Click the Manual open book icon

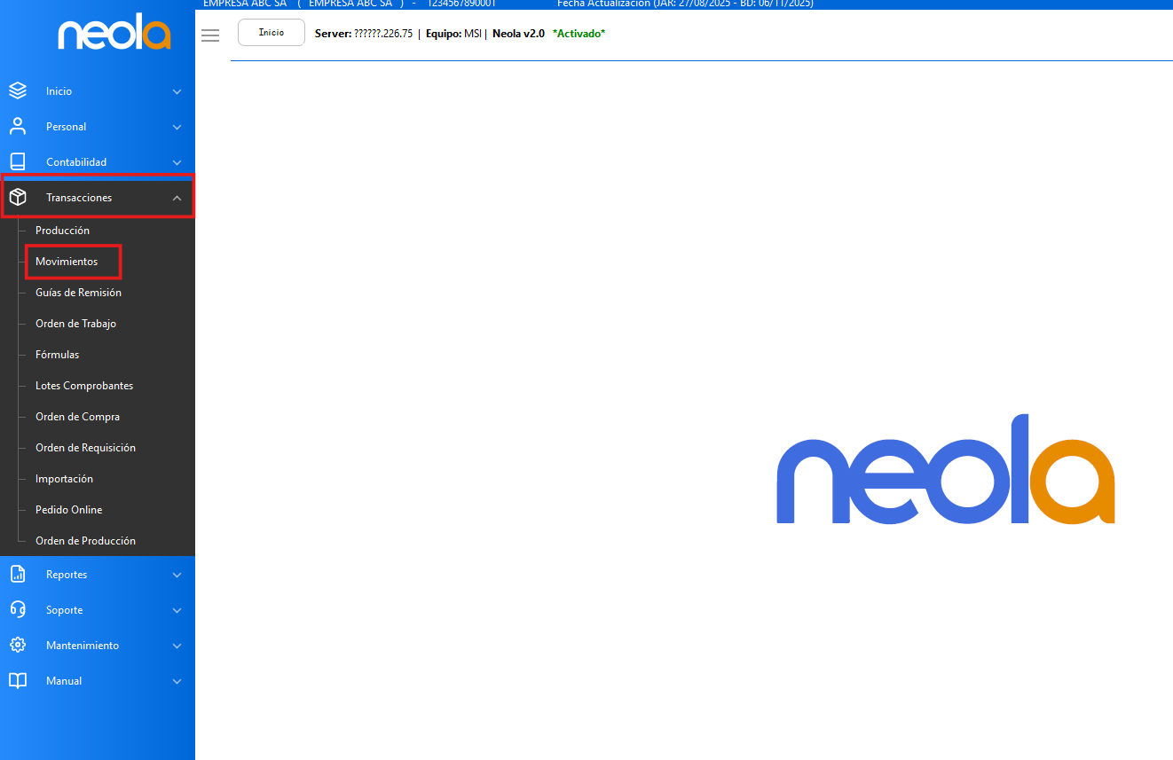coord(18,681)
